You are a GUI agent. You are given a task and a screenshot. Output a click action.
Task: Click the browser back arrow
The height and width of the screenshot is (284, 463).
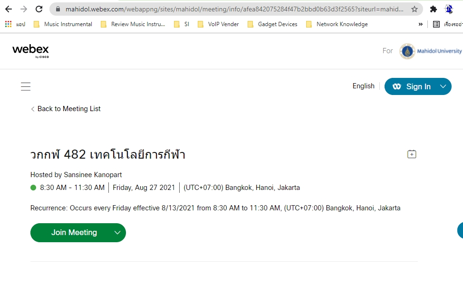9,9
